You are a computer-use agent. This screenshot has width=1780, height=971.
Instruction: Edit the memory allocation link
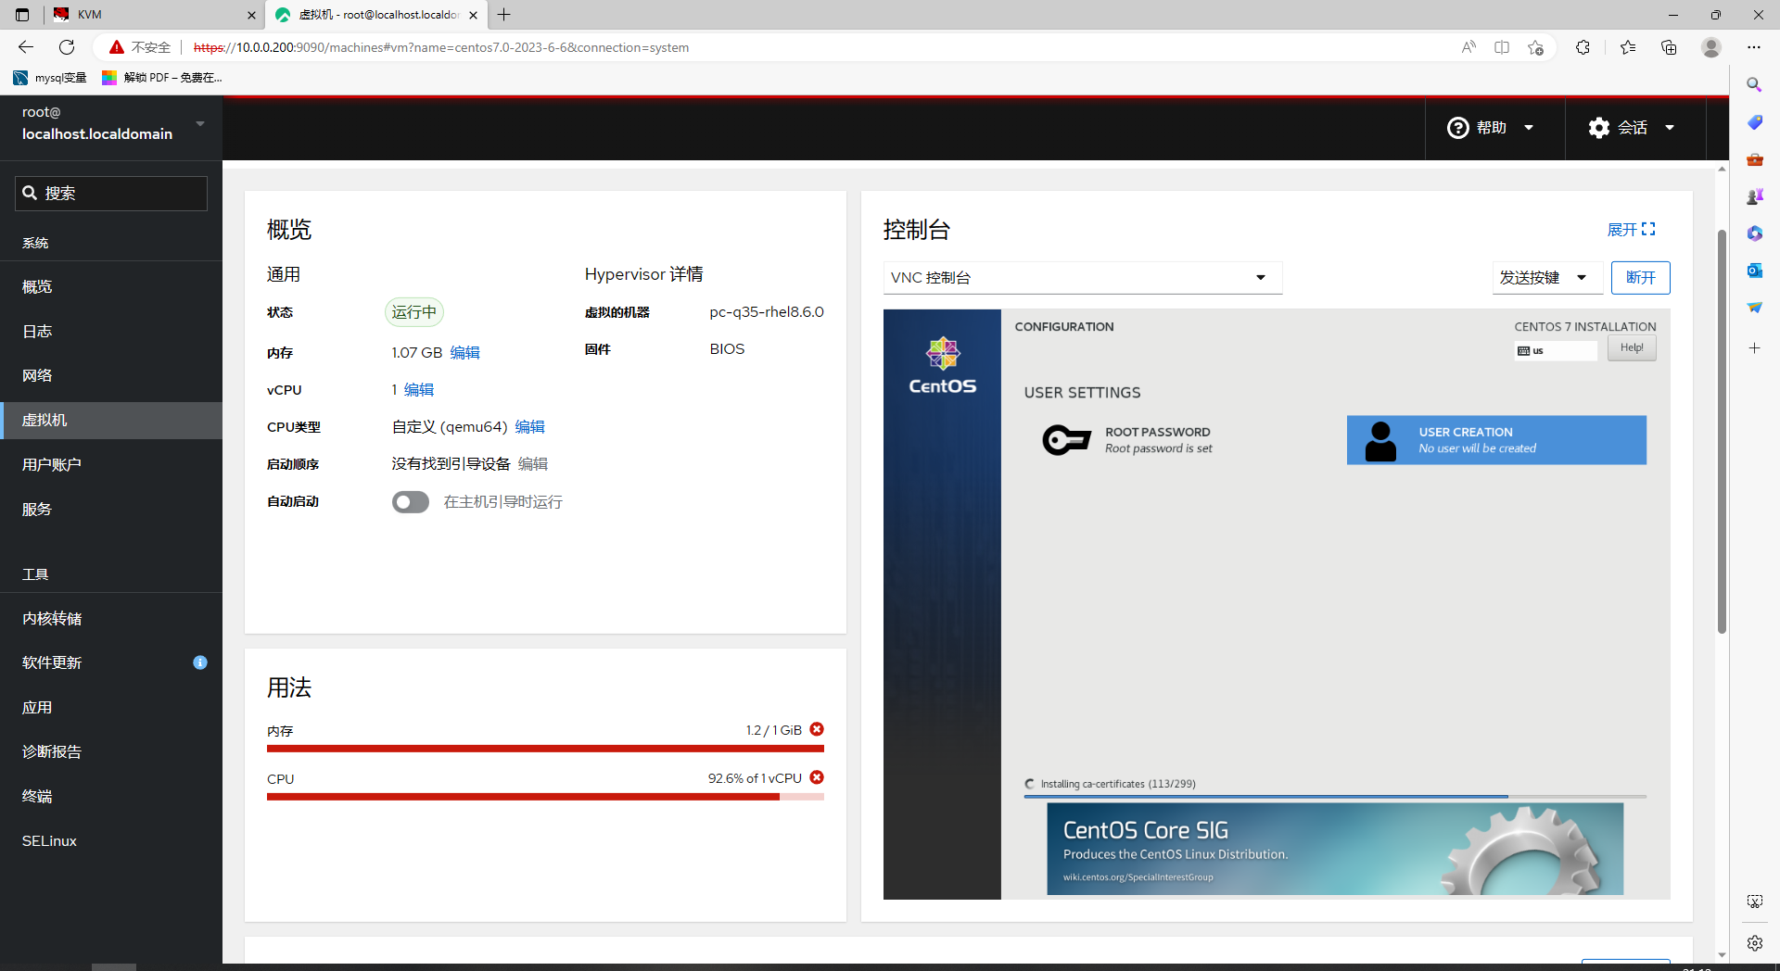point(464,353)
